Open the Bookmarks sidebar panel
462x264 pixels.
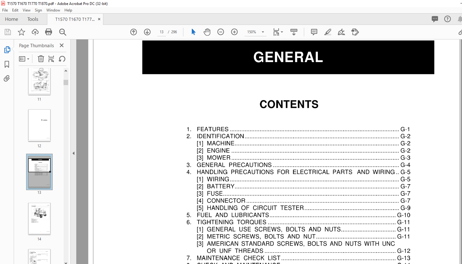tap(7, 64)
